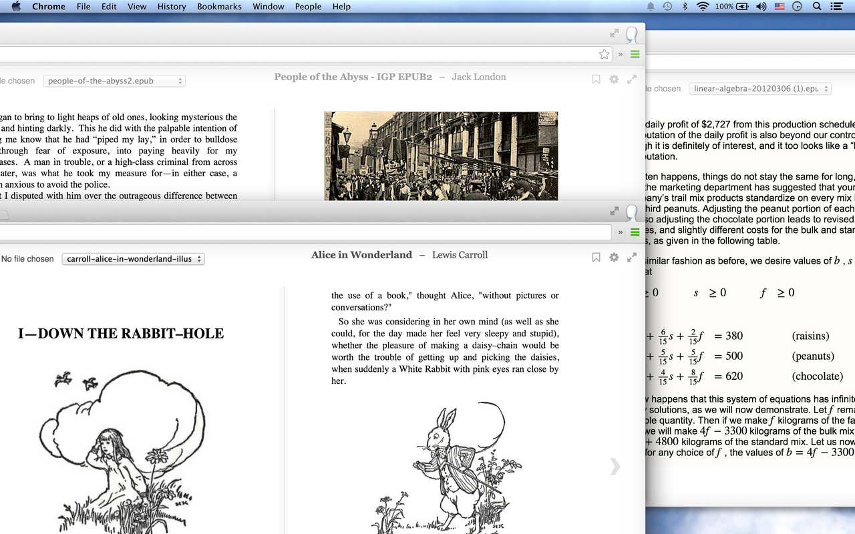Toggle fullscreen reading in Alice in Wonderland reader
Image resolution: width=855 pixels, height=534 pixels.
(x=632, y=257)
